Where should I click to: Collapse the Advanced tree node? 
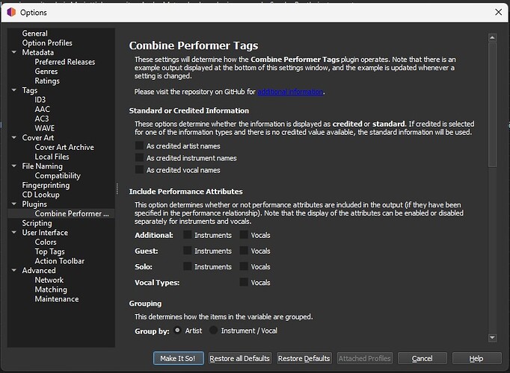click(x=14, y=271)
